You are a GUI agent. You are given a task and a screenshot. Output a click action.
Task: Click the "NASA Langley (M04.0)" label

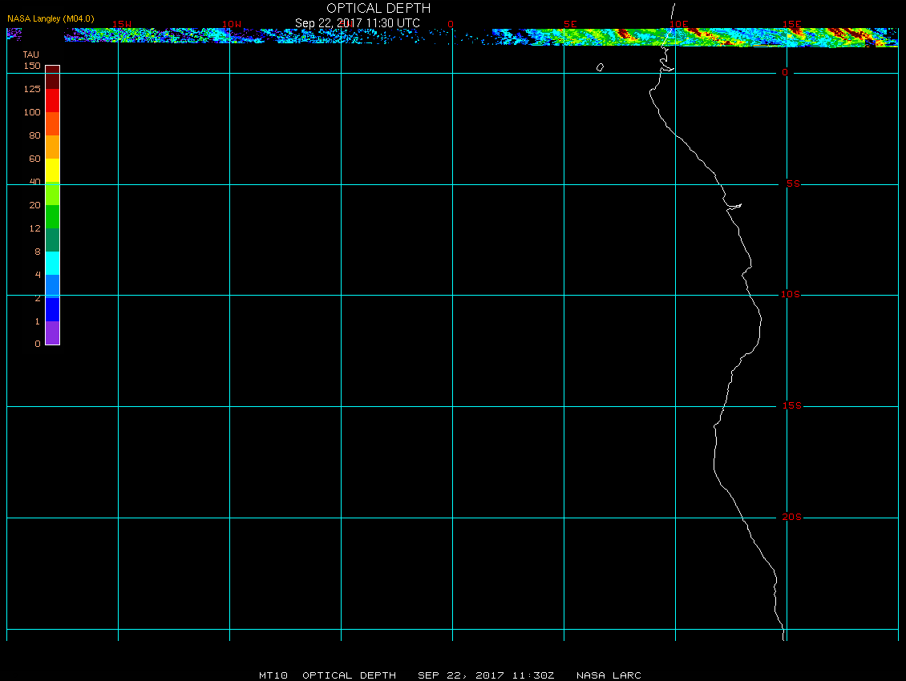pos(51,18)
